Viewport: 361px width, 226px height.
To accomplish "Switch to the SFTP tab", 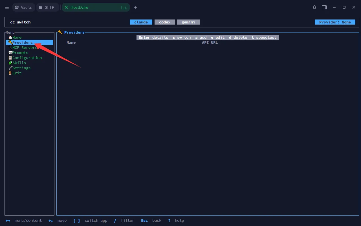I will tap(47, 7).
